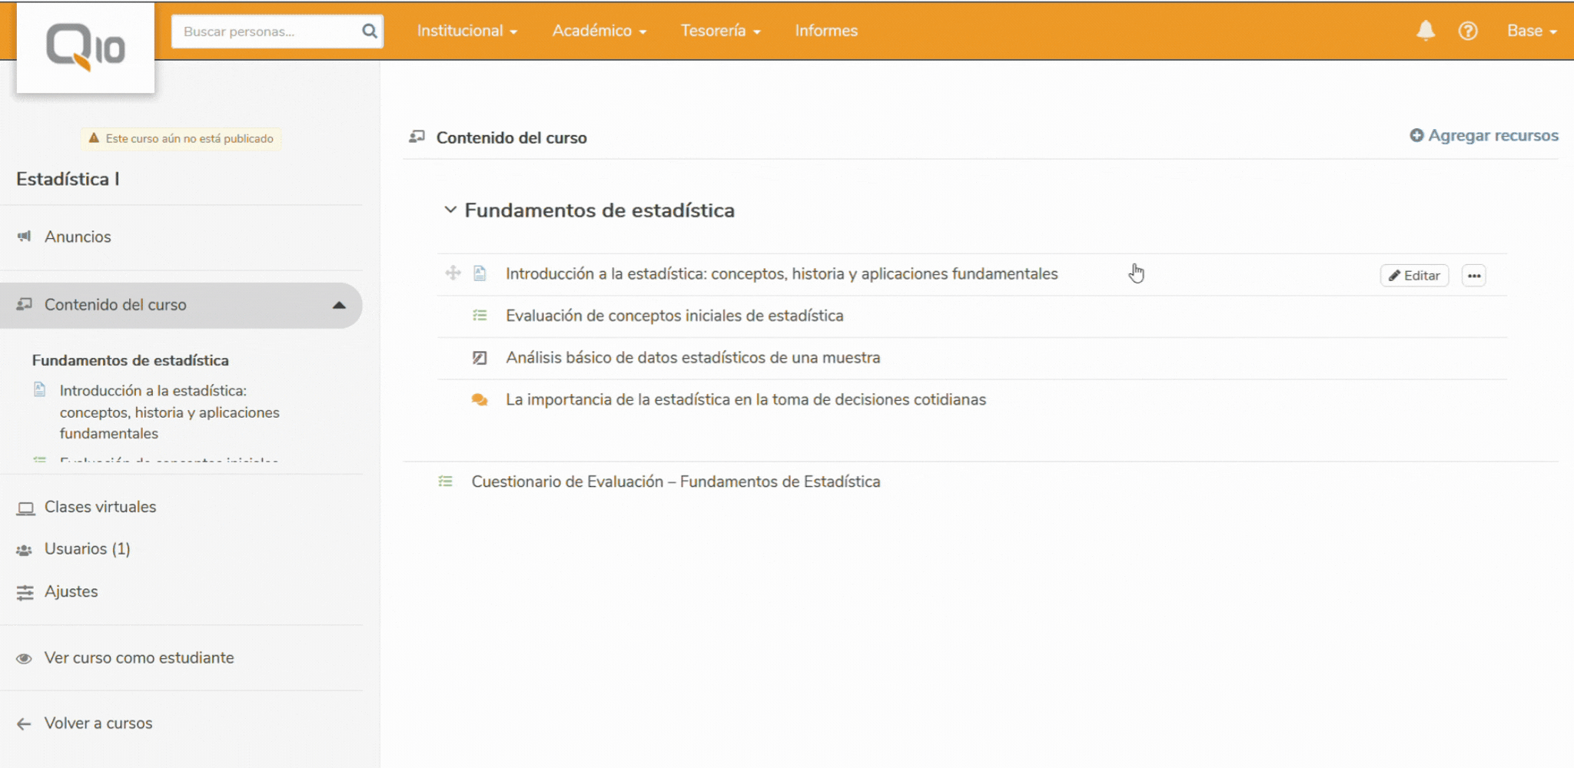Click the eye icon for Ver curso como estudiante

(x=24, y=657)
